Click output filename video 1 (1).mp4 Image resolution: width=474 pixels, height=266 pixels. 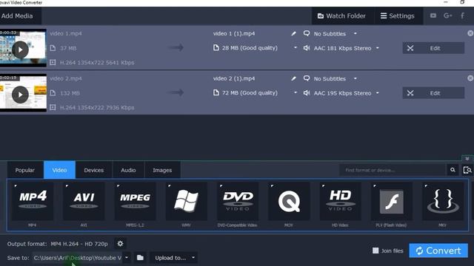coord(234,33)
